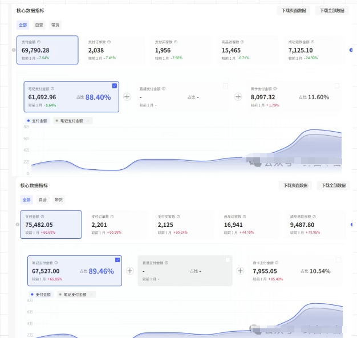357x338 pixels.
Task: Click plus icon right of the 88.40% card
Action: point(127,97)
